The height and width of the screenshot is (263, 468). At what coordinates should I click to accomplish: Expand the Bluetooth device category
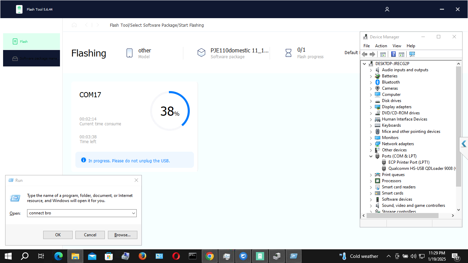click(371, 82)
